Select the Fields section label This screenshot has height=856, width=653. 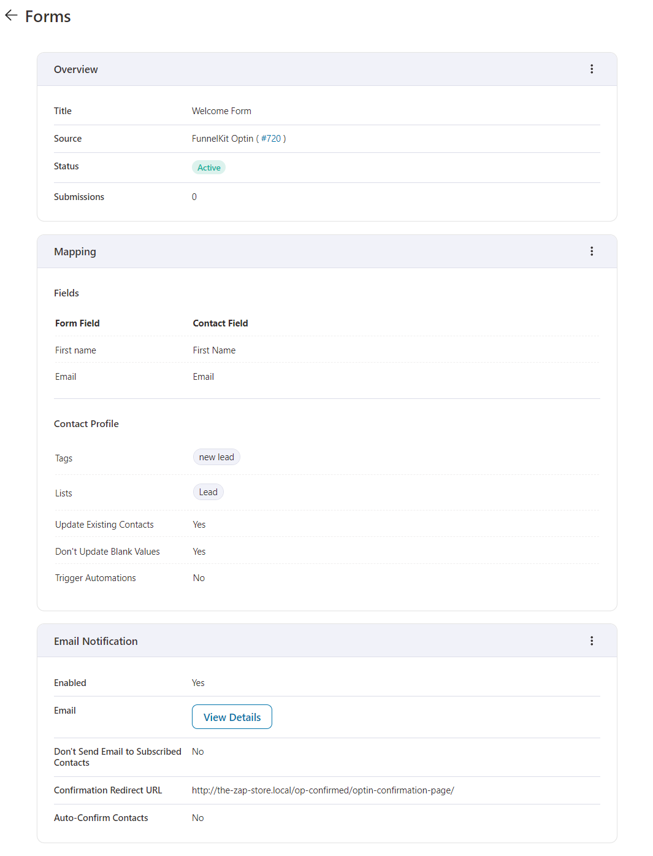pos(66,293)
